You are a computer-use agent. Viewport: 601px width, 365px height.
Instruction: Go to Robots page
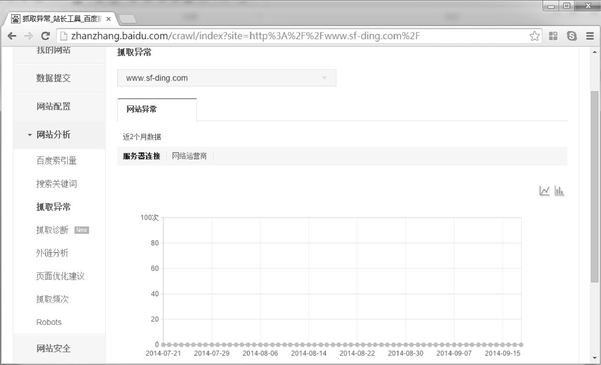pos(49,322)
